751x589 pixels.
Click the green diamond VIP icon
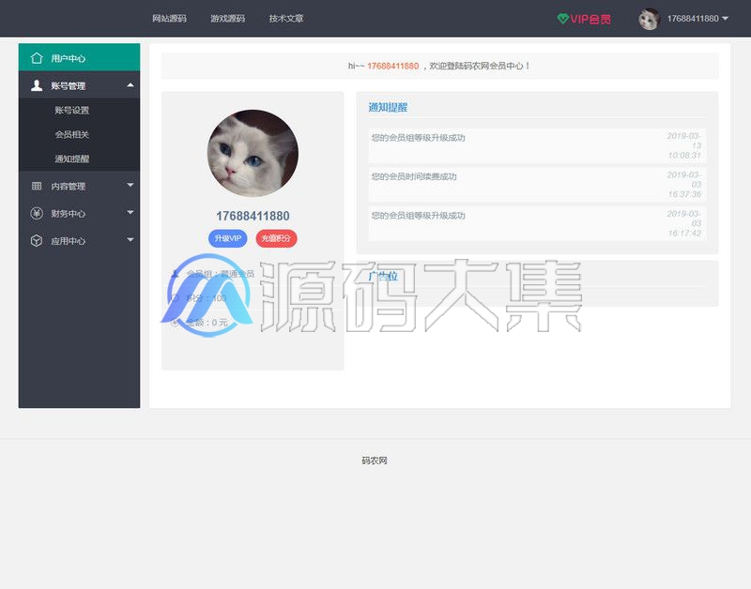coord(562,19)
